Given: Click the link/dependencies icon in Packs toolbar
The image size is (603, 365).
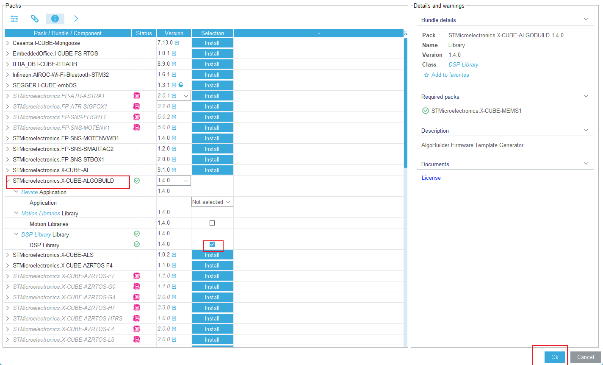Looking at the screenshot, I should point(35,19).
